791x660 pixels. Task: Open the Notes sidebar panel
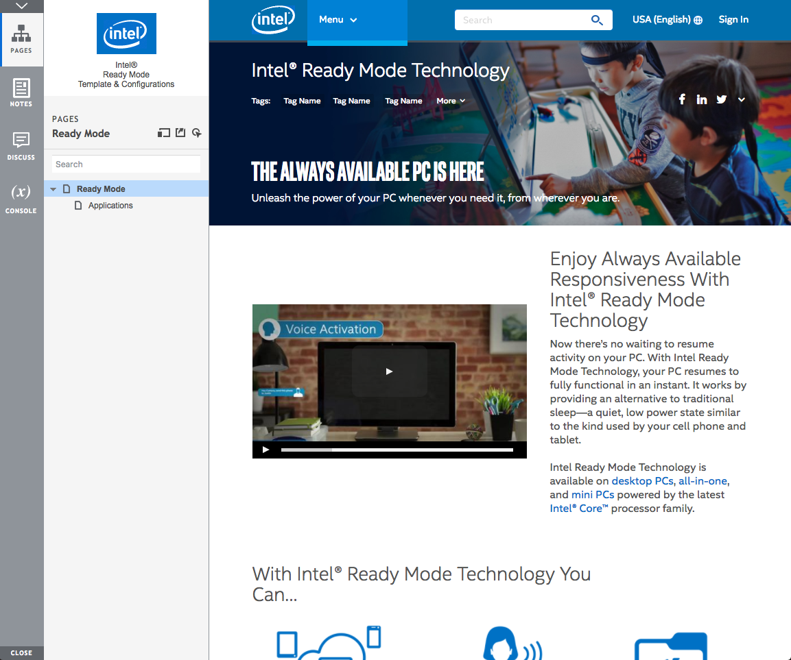coord(21,93)
